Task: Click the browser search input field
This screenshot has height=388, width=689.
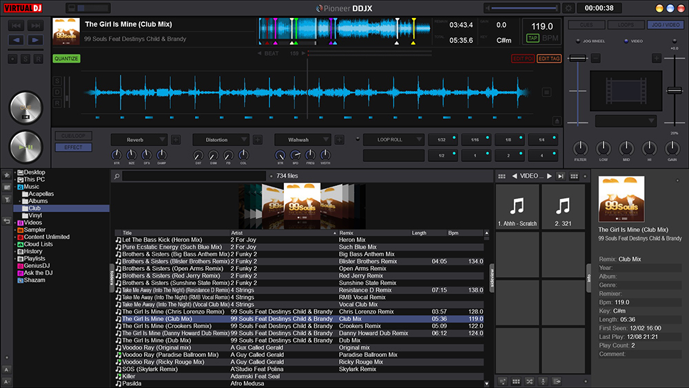Action: 194,176
